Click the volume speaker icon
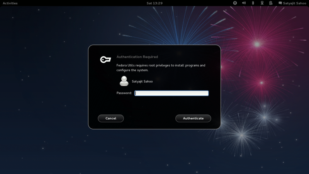 point(244,3)
